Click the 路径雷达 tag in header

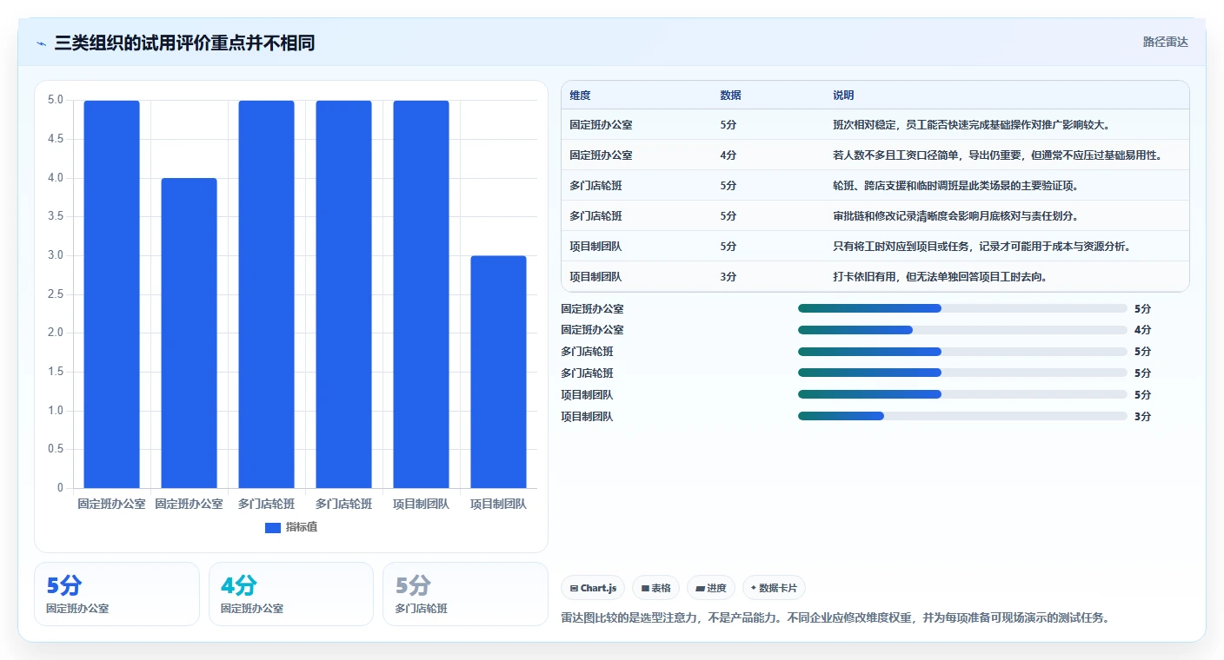pos(1165,42)
